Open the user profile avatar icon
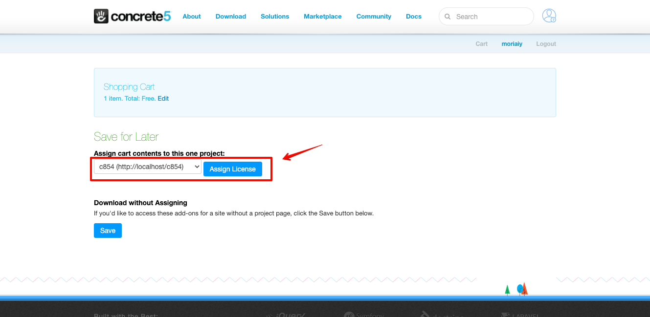The height and width of the screenshot is (317, 650). coord(549,16)
